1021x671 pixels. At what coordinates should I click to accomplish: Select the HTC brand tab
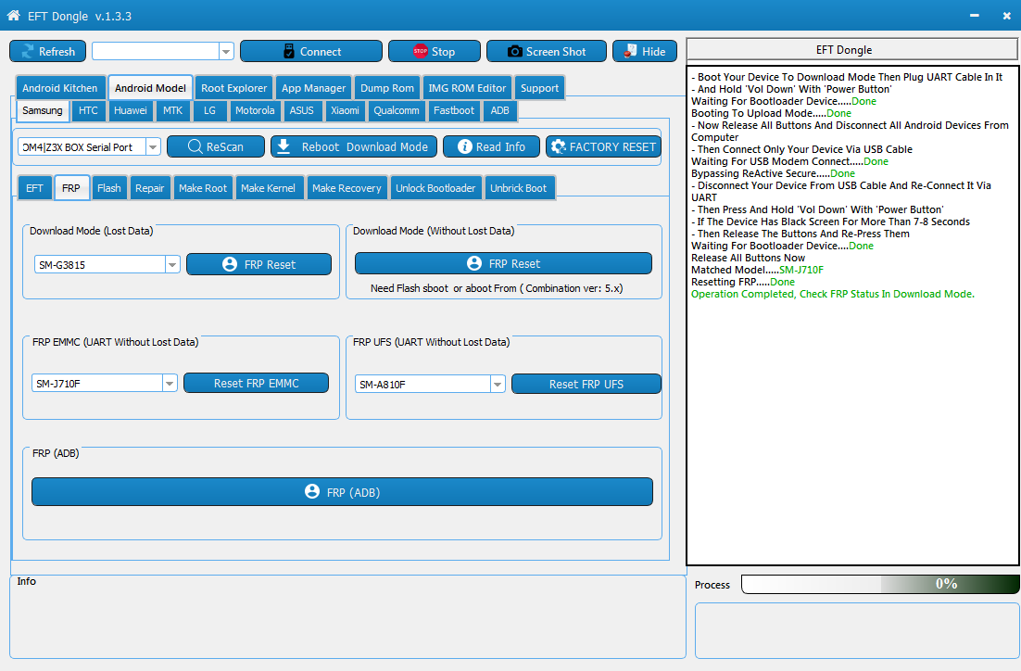tap(88, 110)
